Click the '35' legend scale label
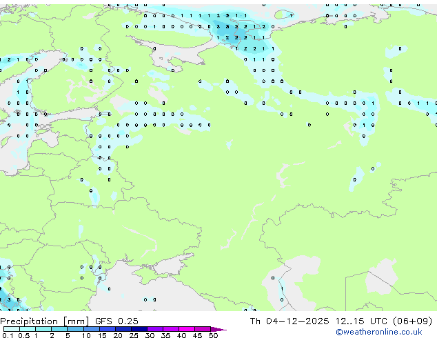Screen dimensions: 437x338 [x=165, y=335]
